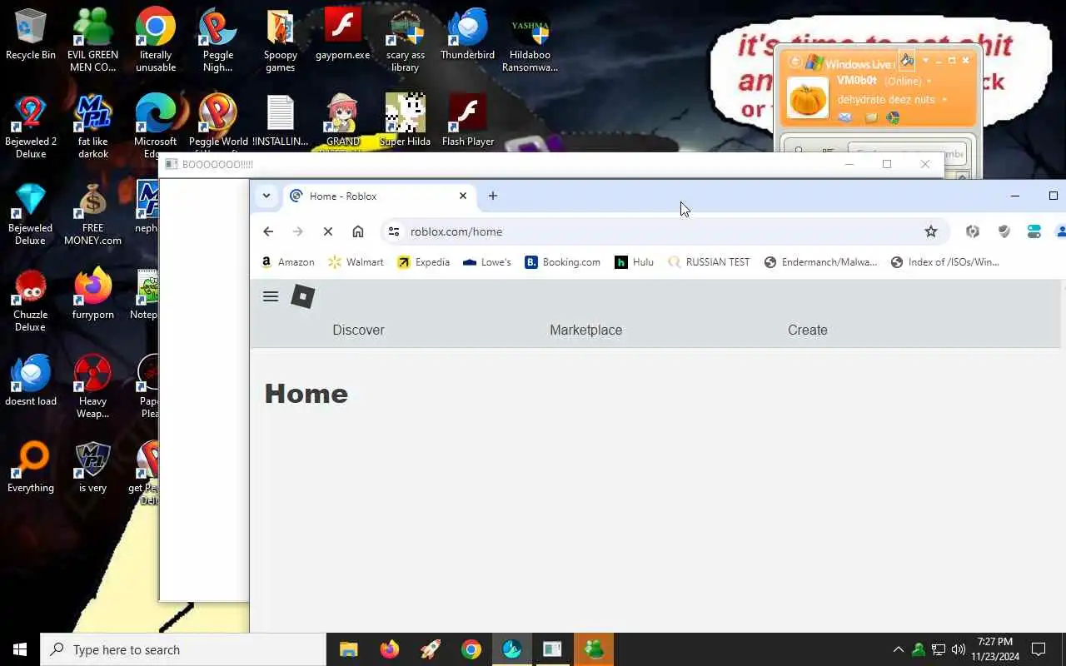Viewport: 1066px width, 666px height.
Task: Open the Endermanch/Malwa... bookmark
Action: (x=820, y=261)
